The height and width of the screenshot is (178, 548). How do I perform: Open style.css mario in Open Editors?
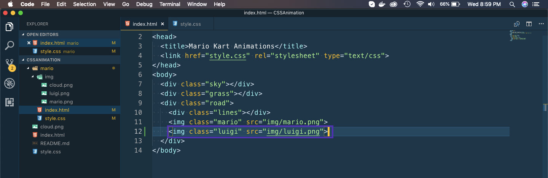point(70,51)
